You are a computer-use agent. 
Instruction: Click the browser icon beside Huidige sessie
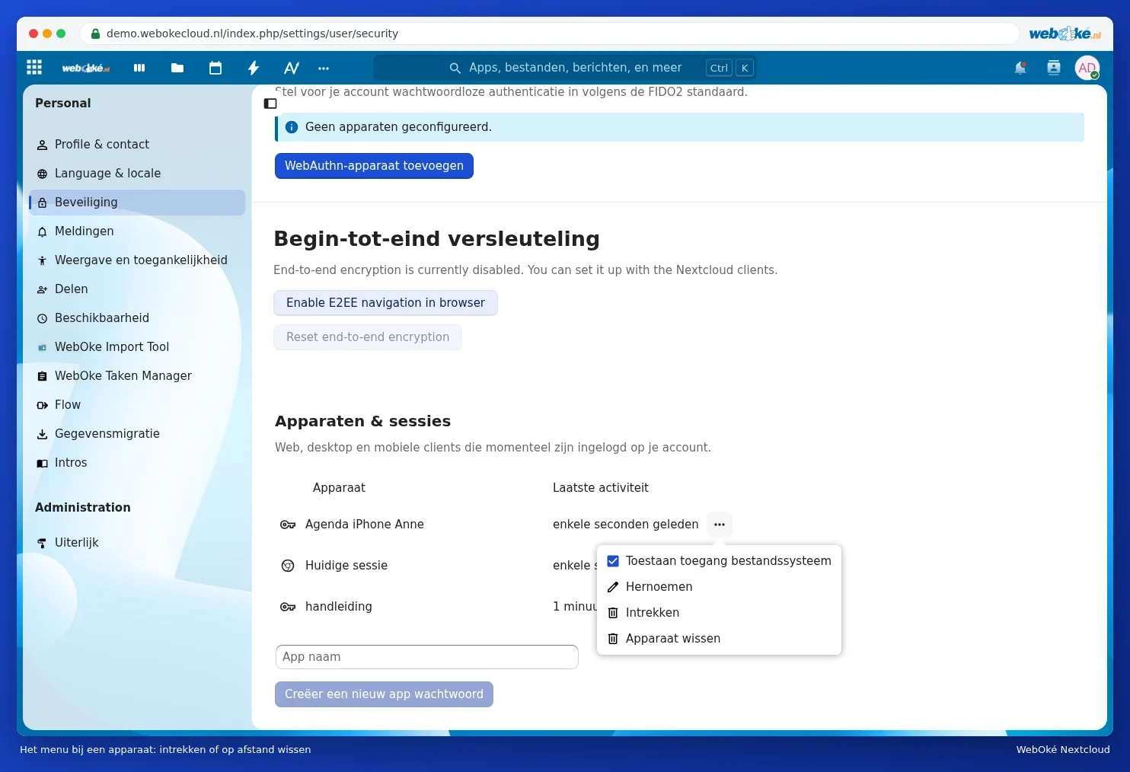pyautogui.click(x=288, y=566)
